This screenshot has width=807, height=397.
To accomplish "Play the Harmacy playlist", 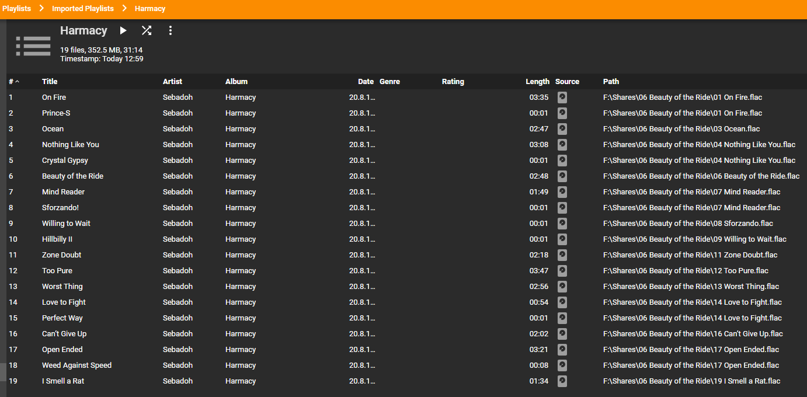I will (x=123, y=30).
